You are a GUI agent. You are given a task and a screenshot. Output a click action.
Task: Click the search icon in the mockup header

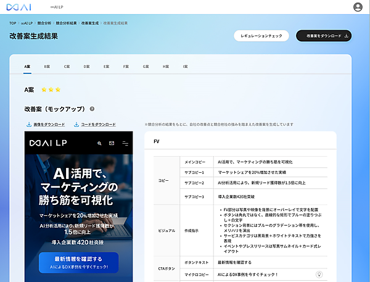[x=99, y=143]
